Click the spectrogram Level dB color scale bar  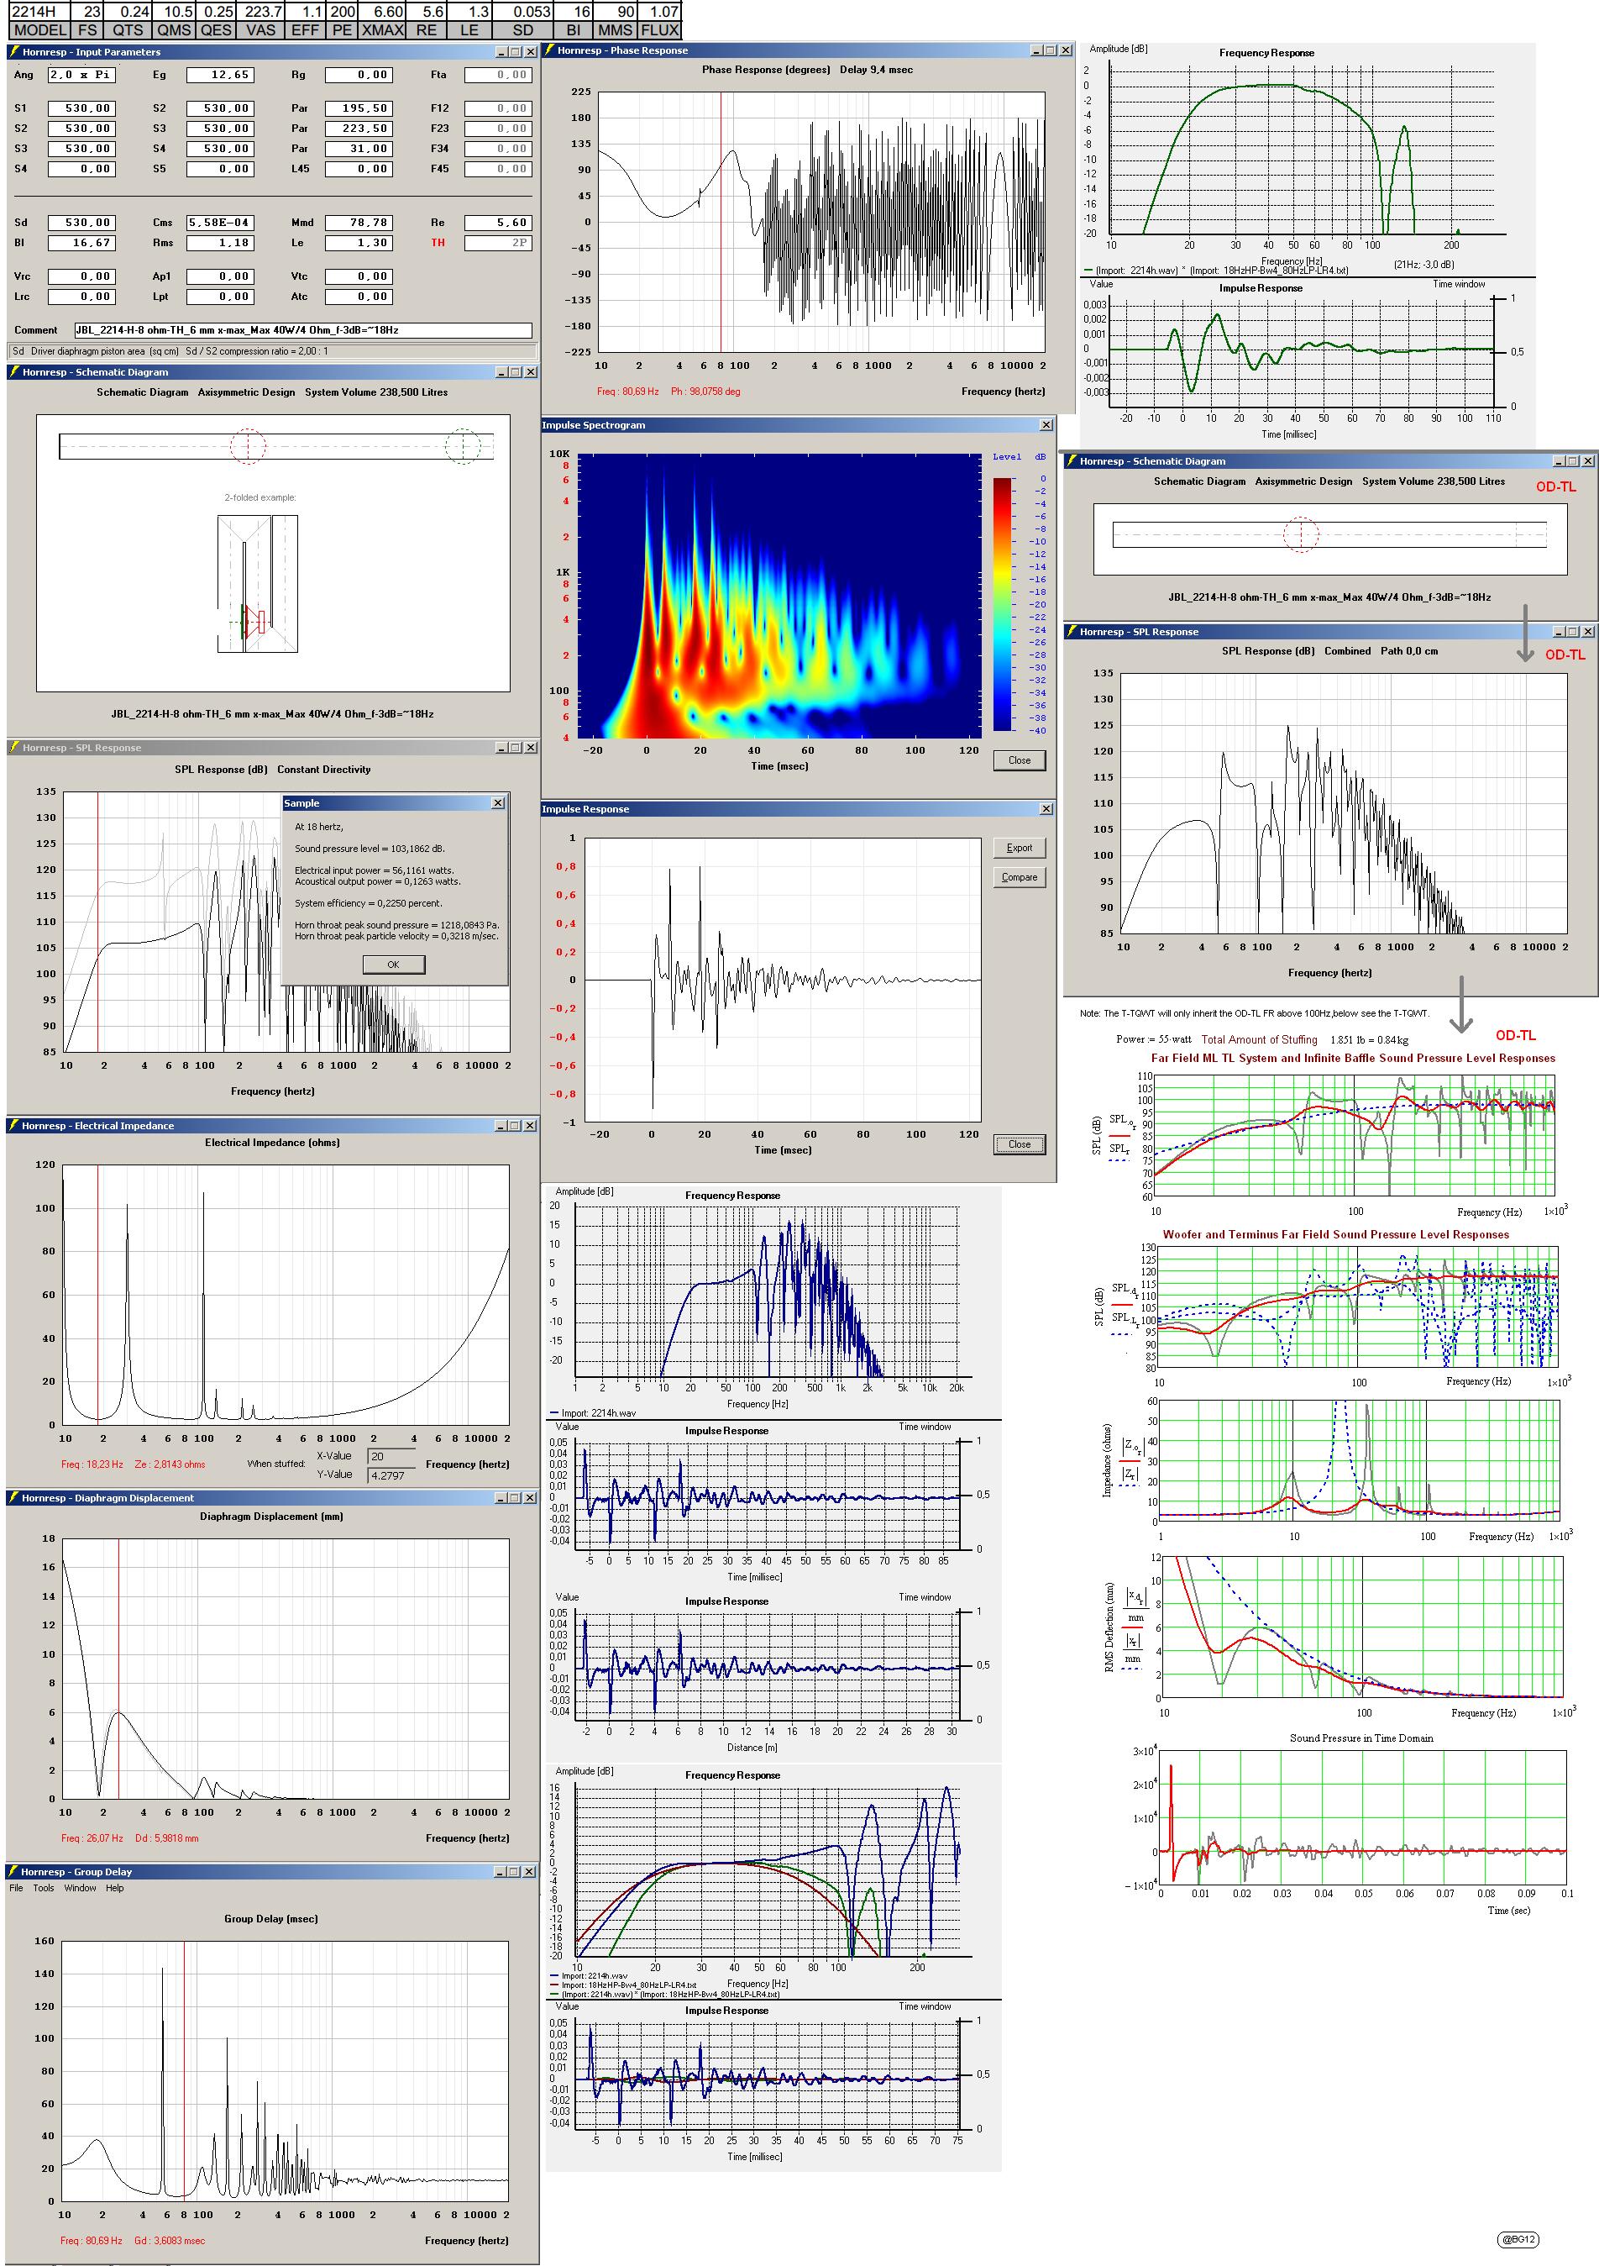click(1002, 604)
